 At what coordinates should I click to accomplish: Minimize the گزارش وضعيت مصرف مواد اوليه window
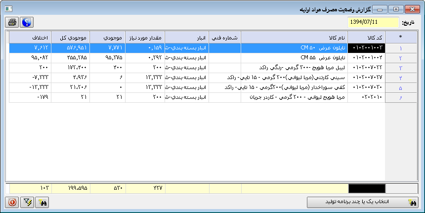click(380, 9)
